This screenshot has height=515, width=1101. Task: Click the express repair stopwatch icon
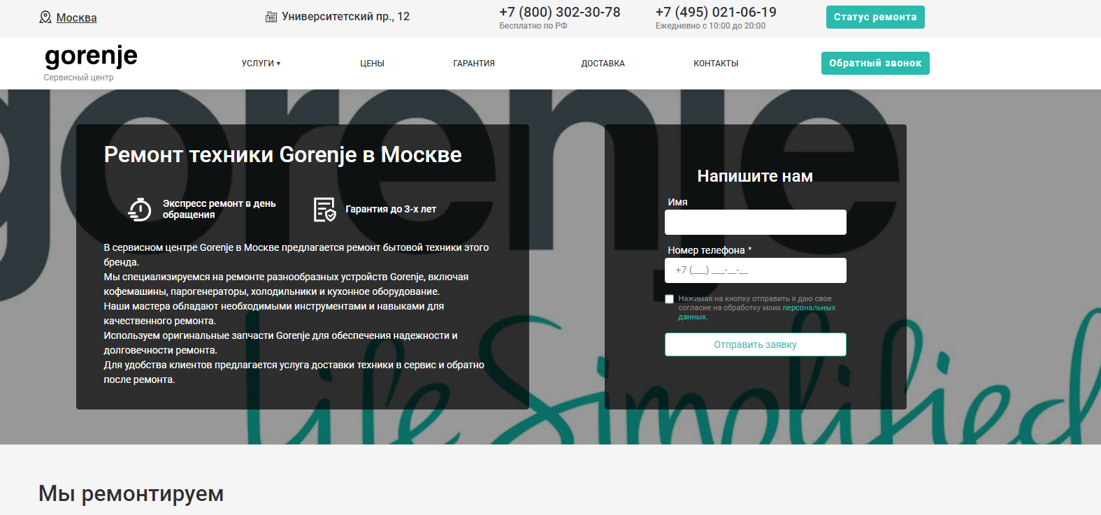click(140, 209)
